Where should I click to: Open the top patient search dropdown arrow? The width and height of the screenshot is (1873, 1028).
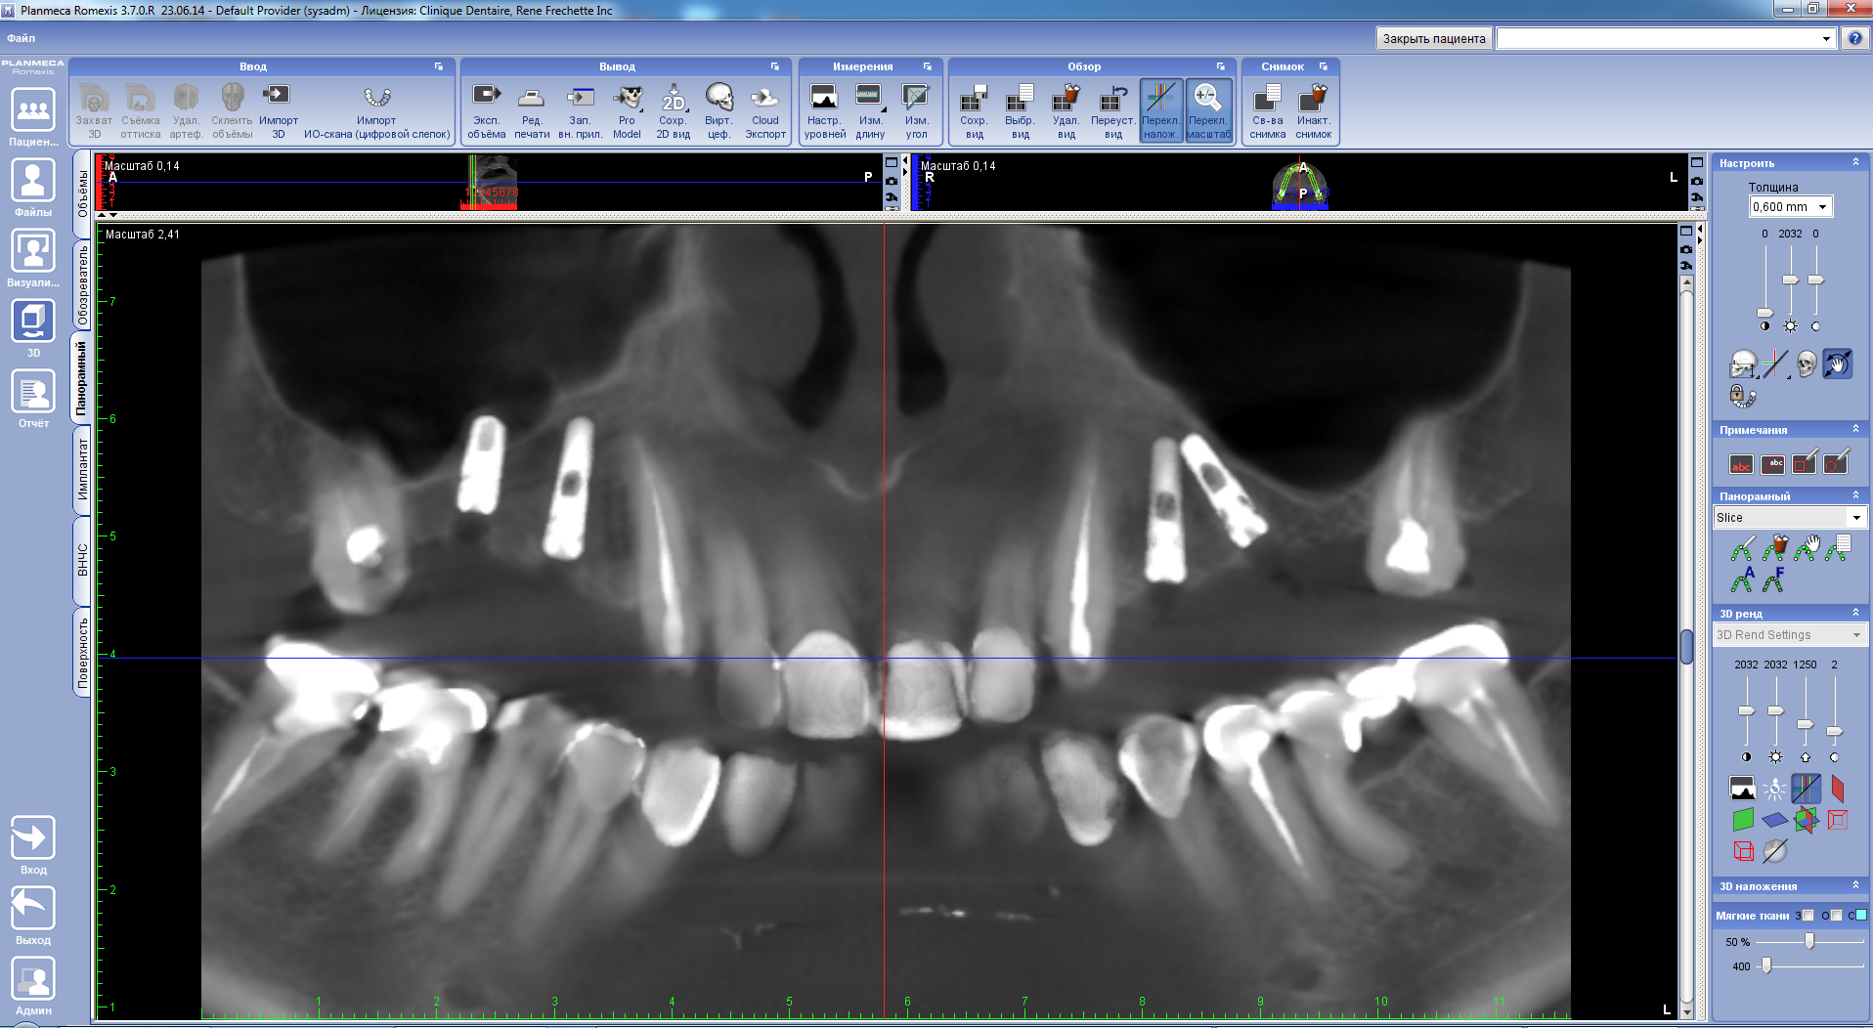(1825, 39)
